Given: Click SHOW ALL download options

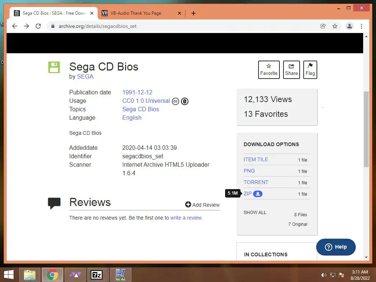Looking at the screenshot, I should [x=255, y=213].
